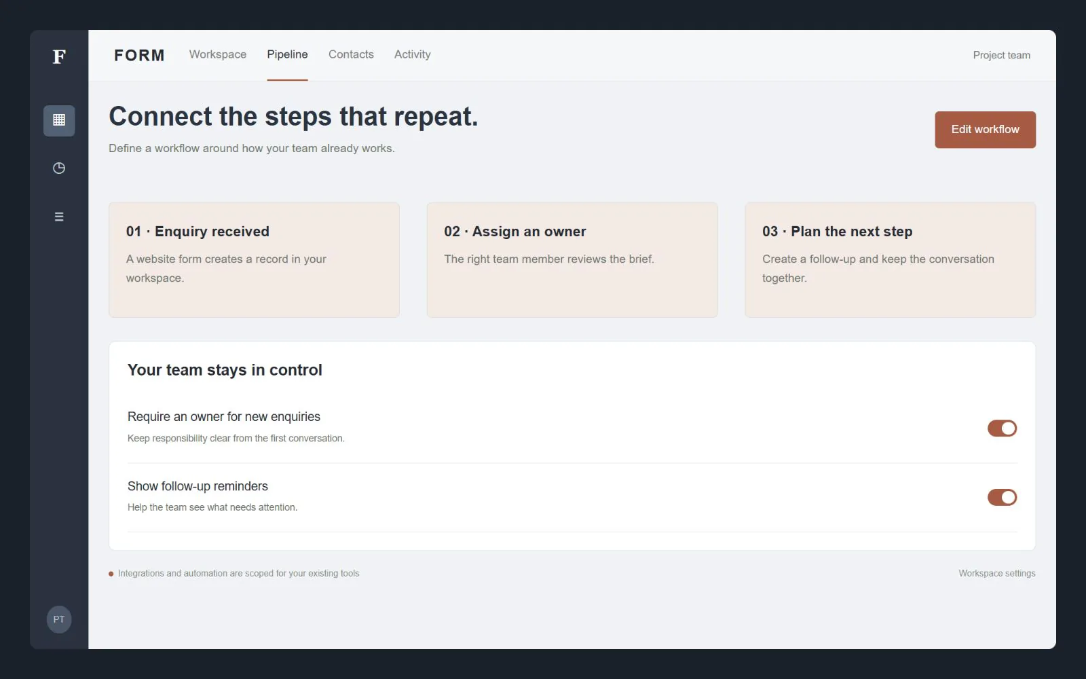Viewport: 1086px width, 679px height.
Task: Click Define a workflow subtitle text
Action: [x=252, y=148]
